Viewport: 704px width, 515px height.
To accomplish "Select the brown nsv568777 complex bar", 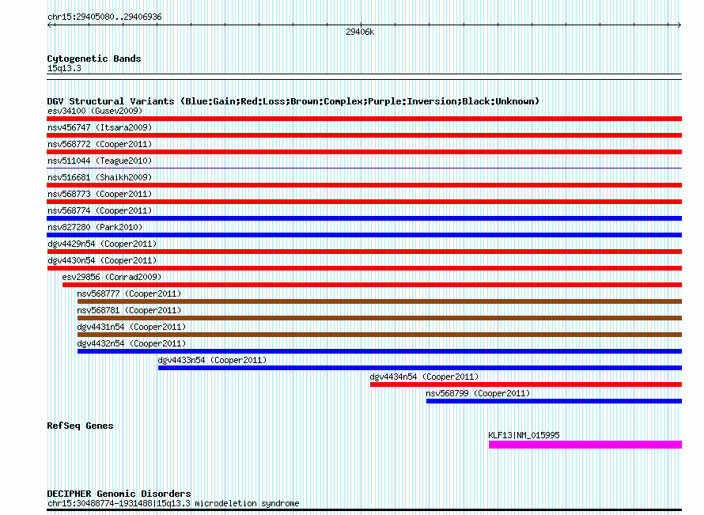I will coord(380,301).
